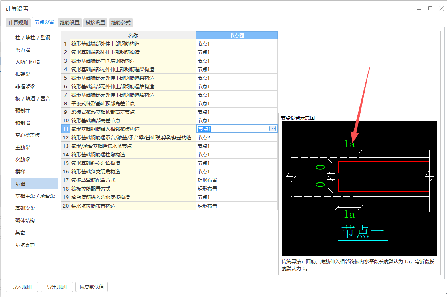Open 基础主梁 / 承台梁 category

(34, 196)
